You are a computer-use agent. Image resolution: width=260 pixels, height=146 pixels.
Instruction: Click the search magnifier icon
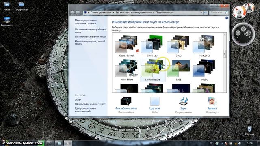226,13
